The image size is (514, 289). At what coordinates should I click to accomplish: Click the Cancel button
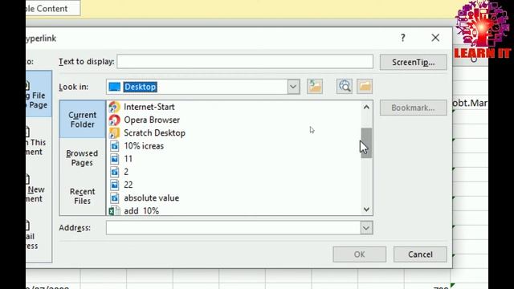click(x=420, y=254)
